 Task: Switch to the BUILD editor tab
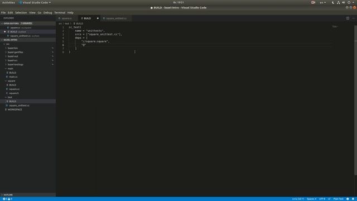point(88,18)
